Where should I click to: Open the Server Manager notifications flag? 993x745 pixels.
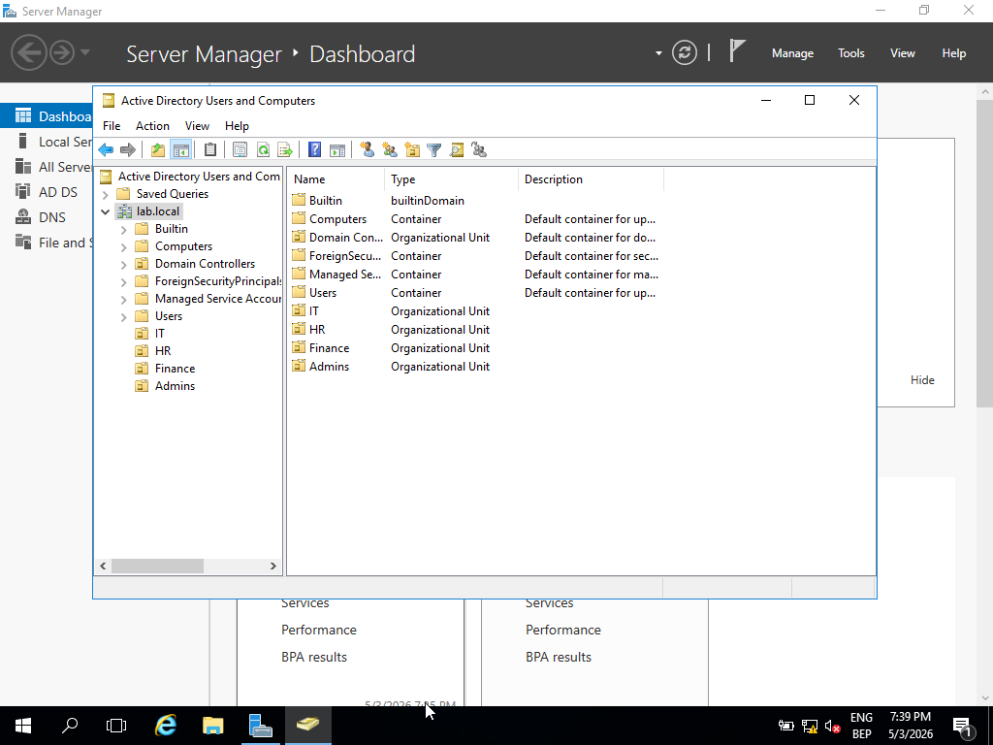coord(737,50)
